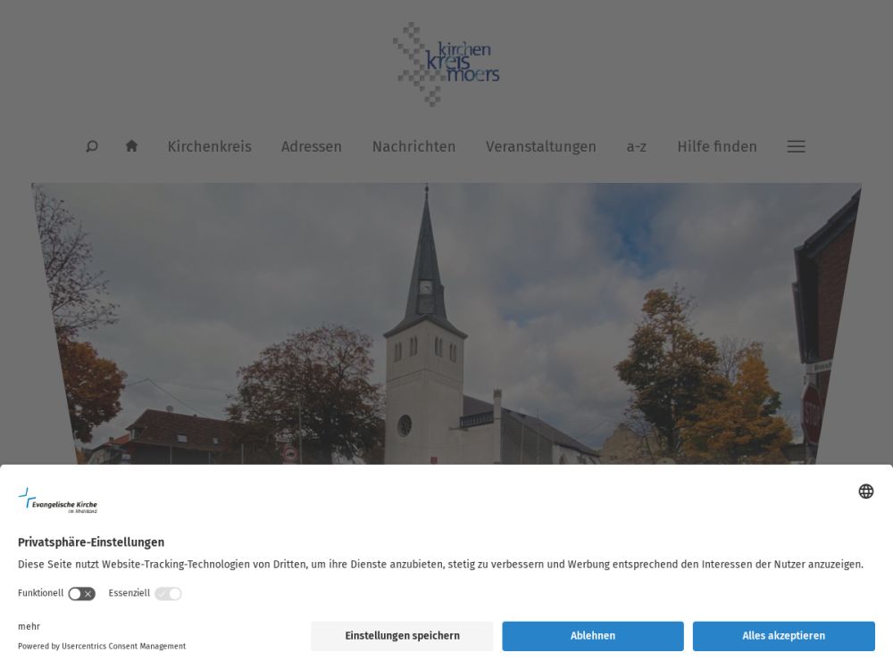Open the hamburger menu icon
893x669 pixels.
[797, 147]
